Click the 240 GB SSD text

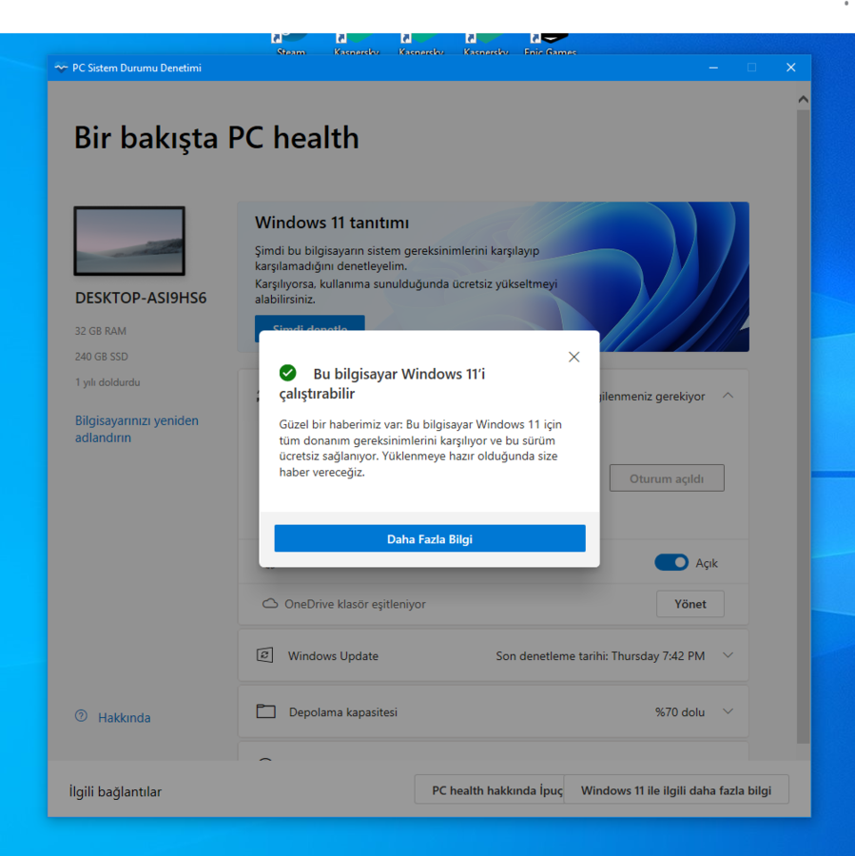click(x=102, y=357)
